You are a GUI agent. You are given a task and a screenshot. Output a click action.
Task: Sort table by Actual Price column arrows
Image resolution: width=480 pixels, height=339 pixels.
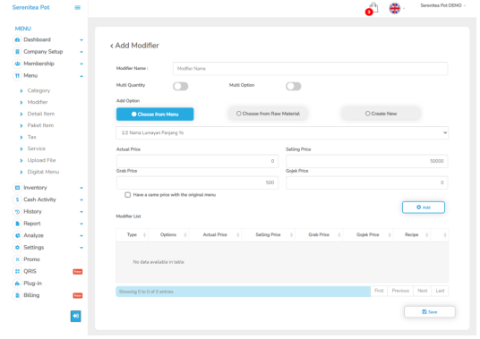[x=238, y=234]
